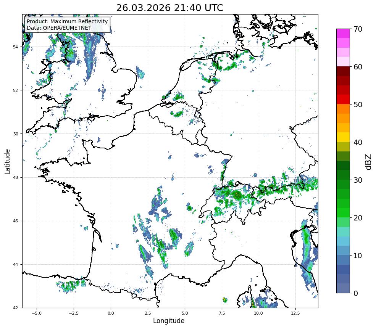Click the colorbar tick label 40
Screen dimensions: 376x328
tap(358, 142)
